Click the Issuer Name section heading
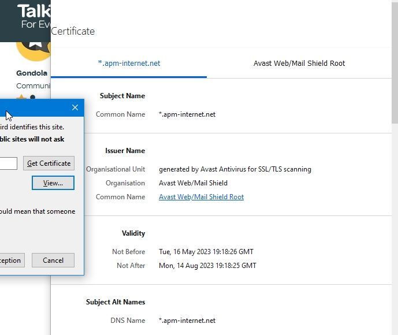The width and height of the screenshot is (398, 335). 125,151
